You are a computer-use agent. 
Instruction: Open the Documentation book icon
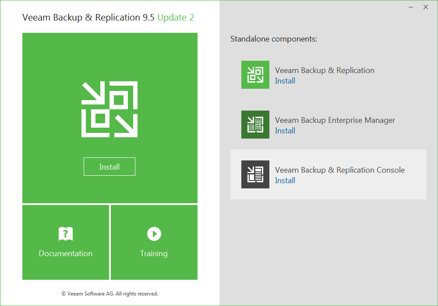[x=66, y=234]
